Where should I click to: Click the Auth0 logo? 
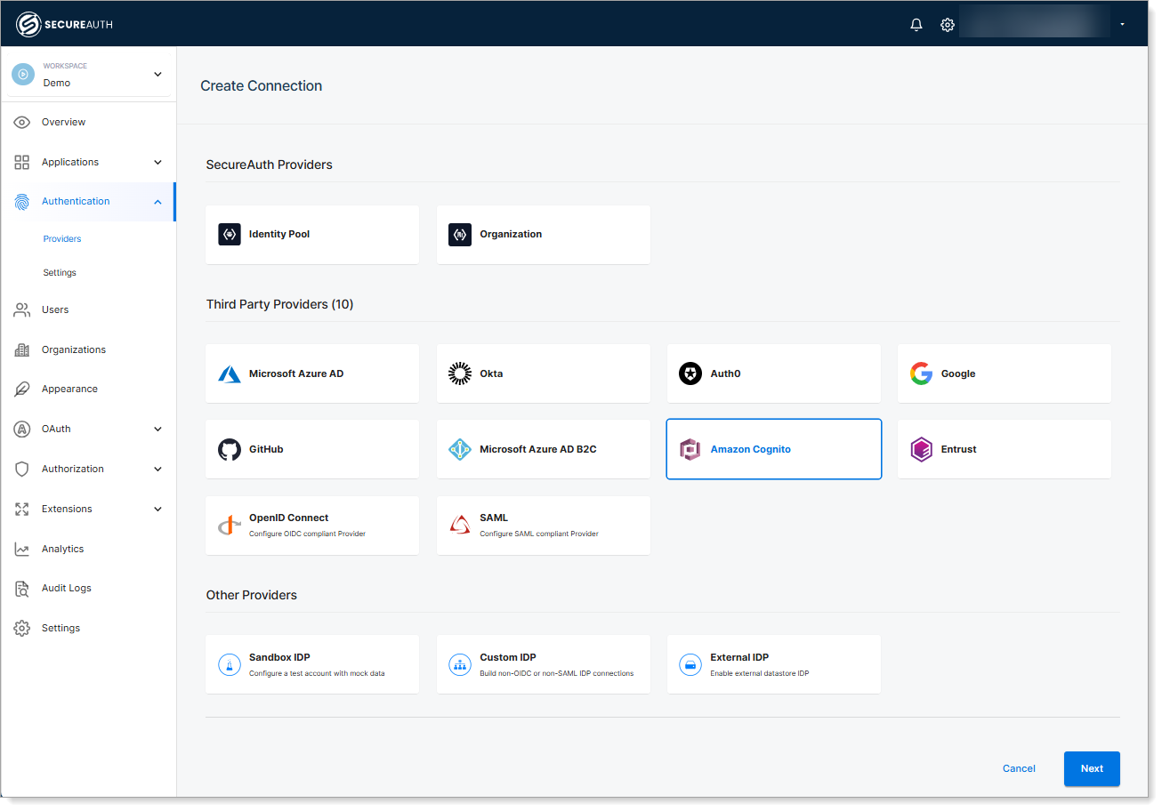click(x=690, y=373)
